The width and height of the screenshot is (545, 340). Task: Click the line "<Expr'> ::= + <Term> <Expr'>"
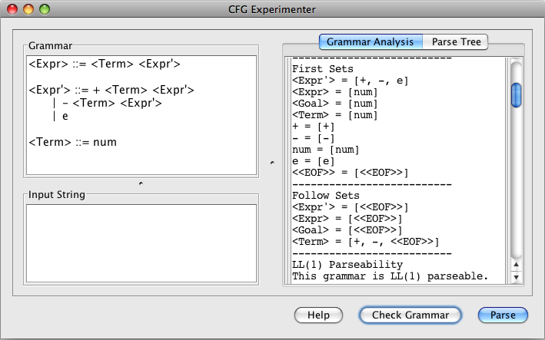[111, 91]
